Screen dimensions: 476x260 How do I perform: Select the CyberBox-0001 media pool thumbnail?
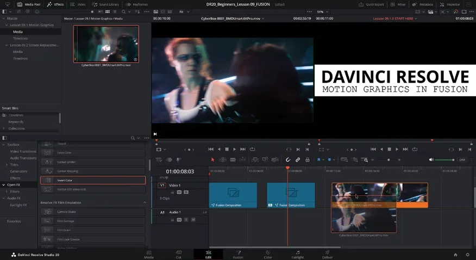(x=106, y=44)
